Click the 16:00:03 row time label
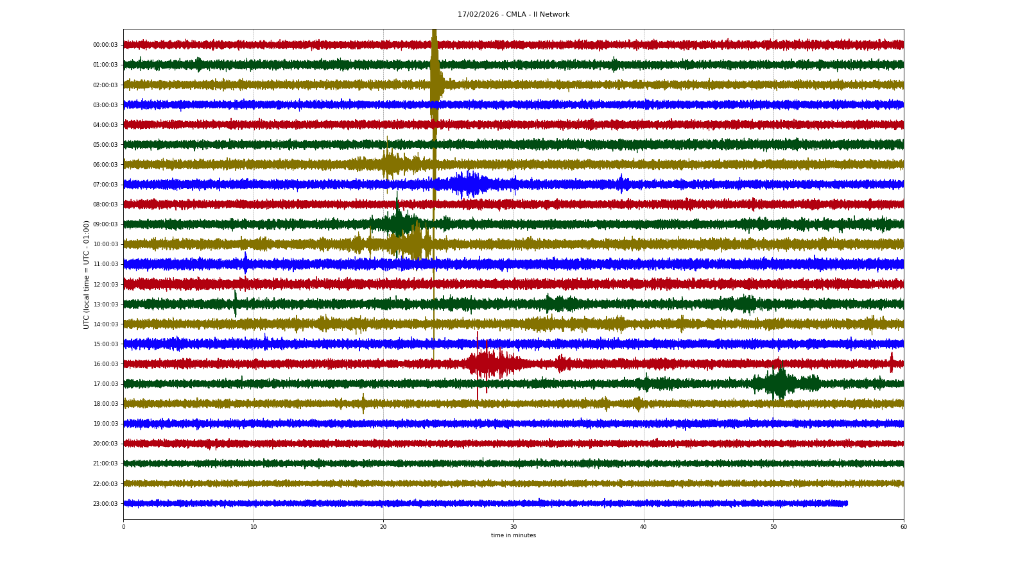The height and width of the screenshot is (577, 1027). 105,364
